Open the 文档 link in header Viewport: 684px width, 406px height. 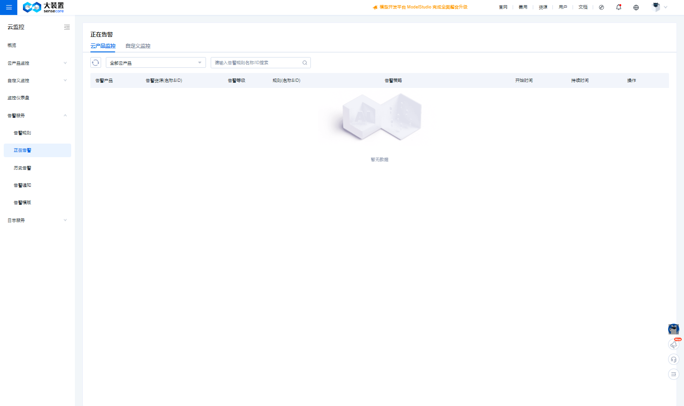tap(582, 7)
